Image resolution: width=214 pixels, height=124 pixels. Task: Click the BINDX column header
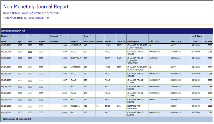(x=208, y=41)
